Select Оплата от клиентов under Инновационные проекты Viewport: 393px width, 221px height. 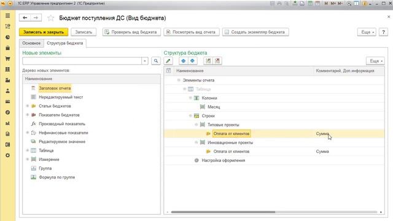(232, 152)
